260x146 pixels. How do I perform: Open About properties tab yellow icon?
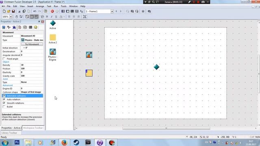(x=36, y=27)
